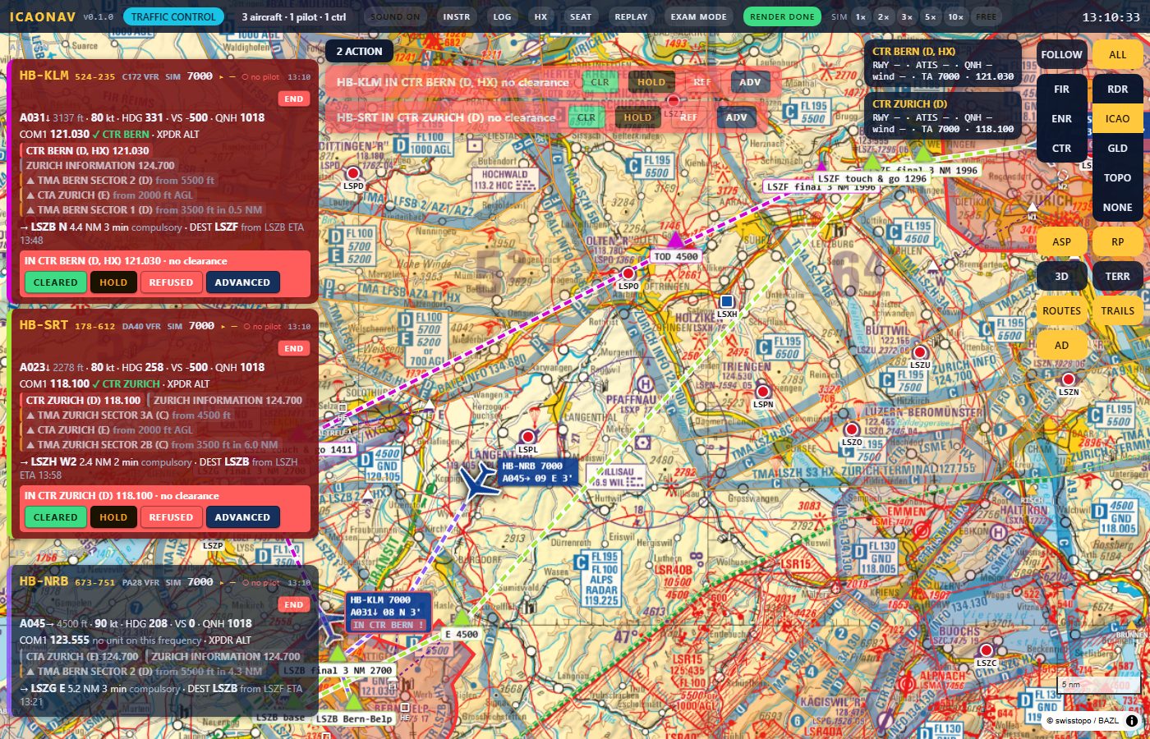Set simulation speed to 10×
1150x739 pixels.
click(x=955, y=16)
